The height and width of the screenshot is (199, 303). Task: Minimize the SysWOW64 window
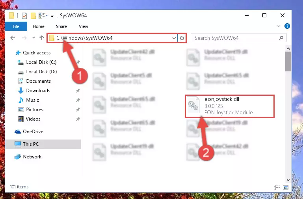pos(247,15)
